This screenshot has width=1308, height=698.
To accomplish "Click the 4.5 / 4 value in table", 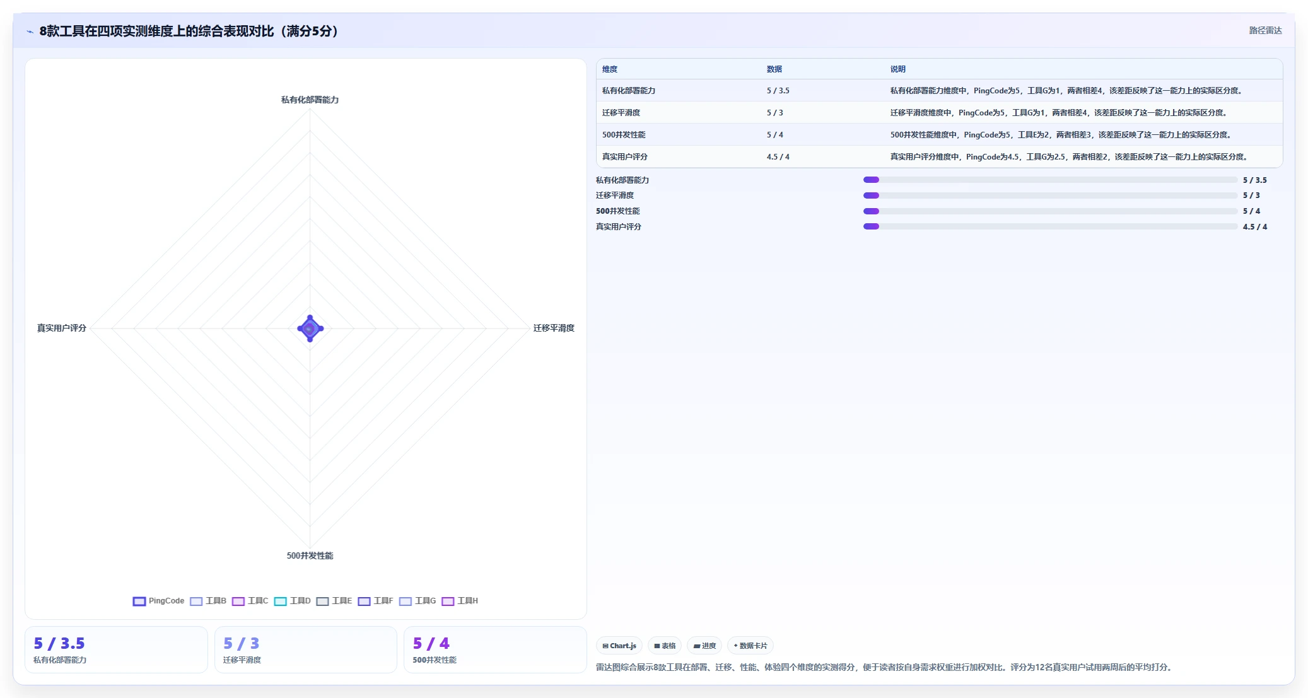I will [778, 157].
